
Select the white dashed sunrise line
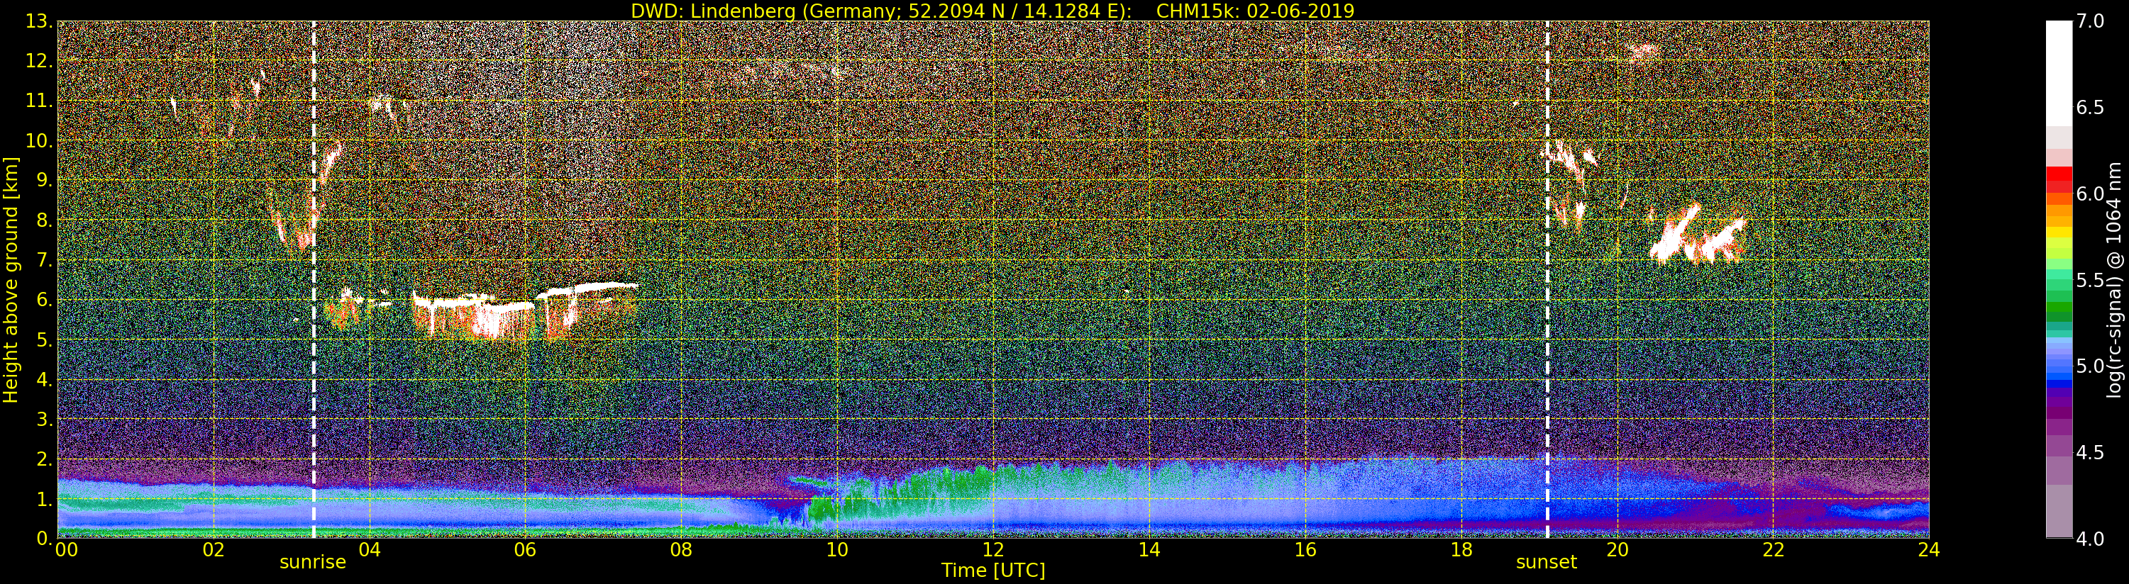tap(314, 279)
